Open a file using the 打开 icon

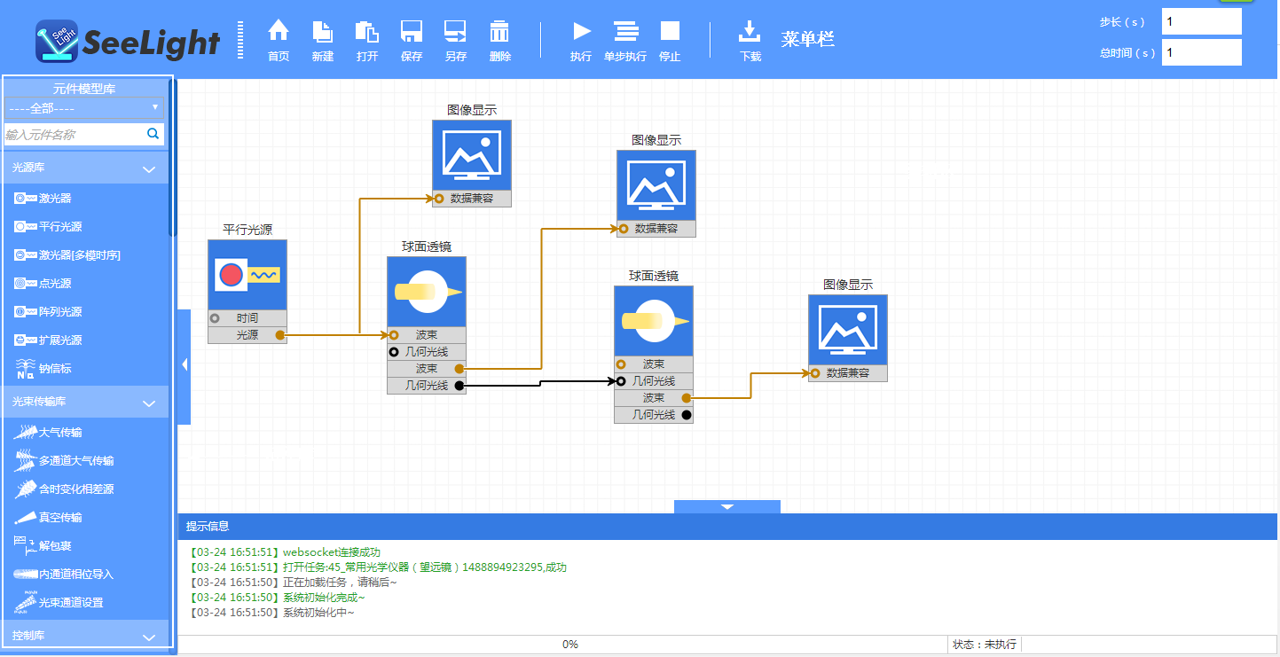coord(366,33)
